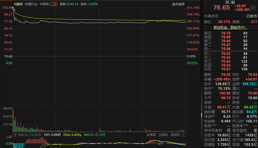Add stock to watchlist with plus icon
Image resolution: width=258 pixels, height=148 pixels.
(x=253, y=8)
